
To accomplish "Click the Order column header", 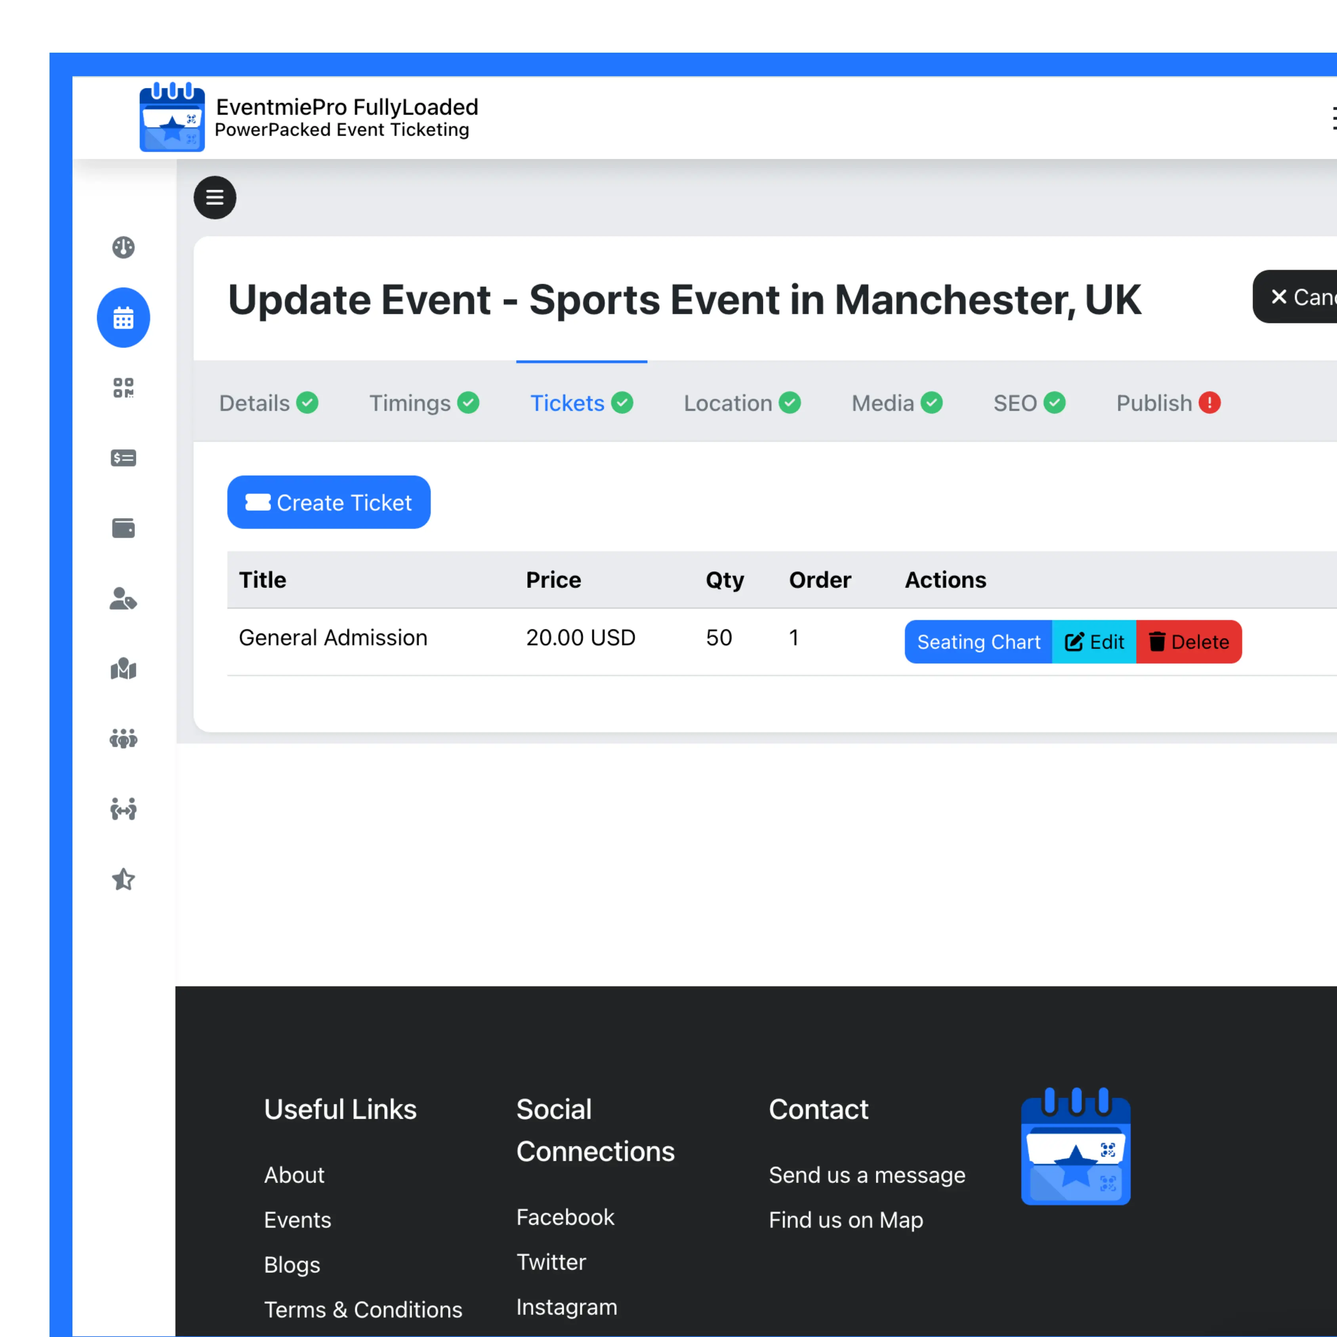I will (x=820, y=580).
